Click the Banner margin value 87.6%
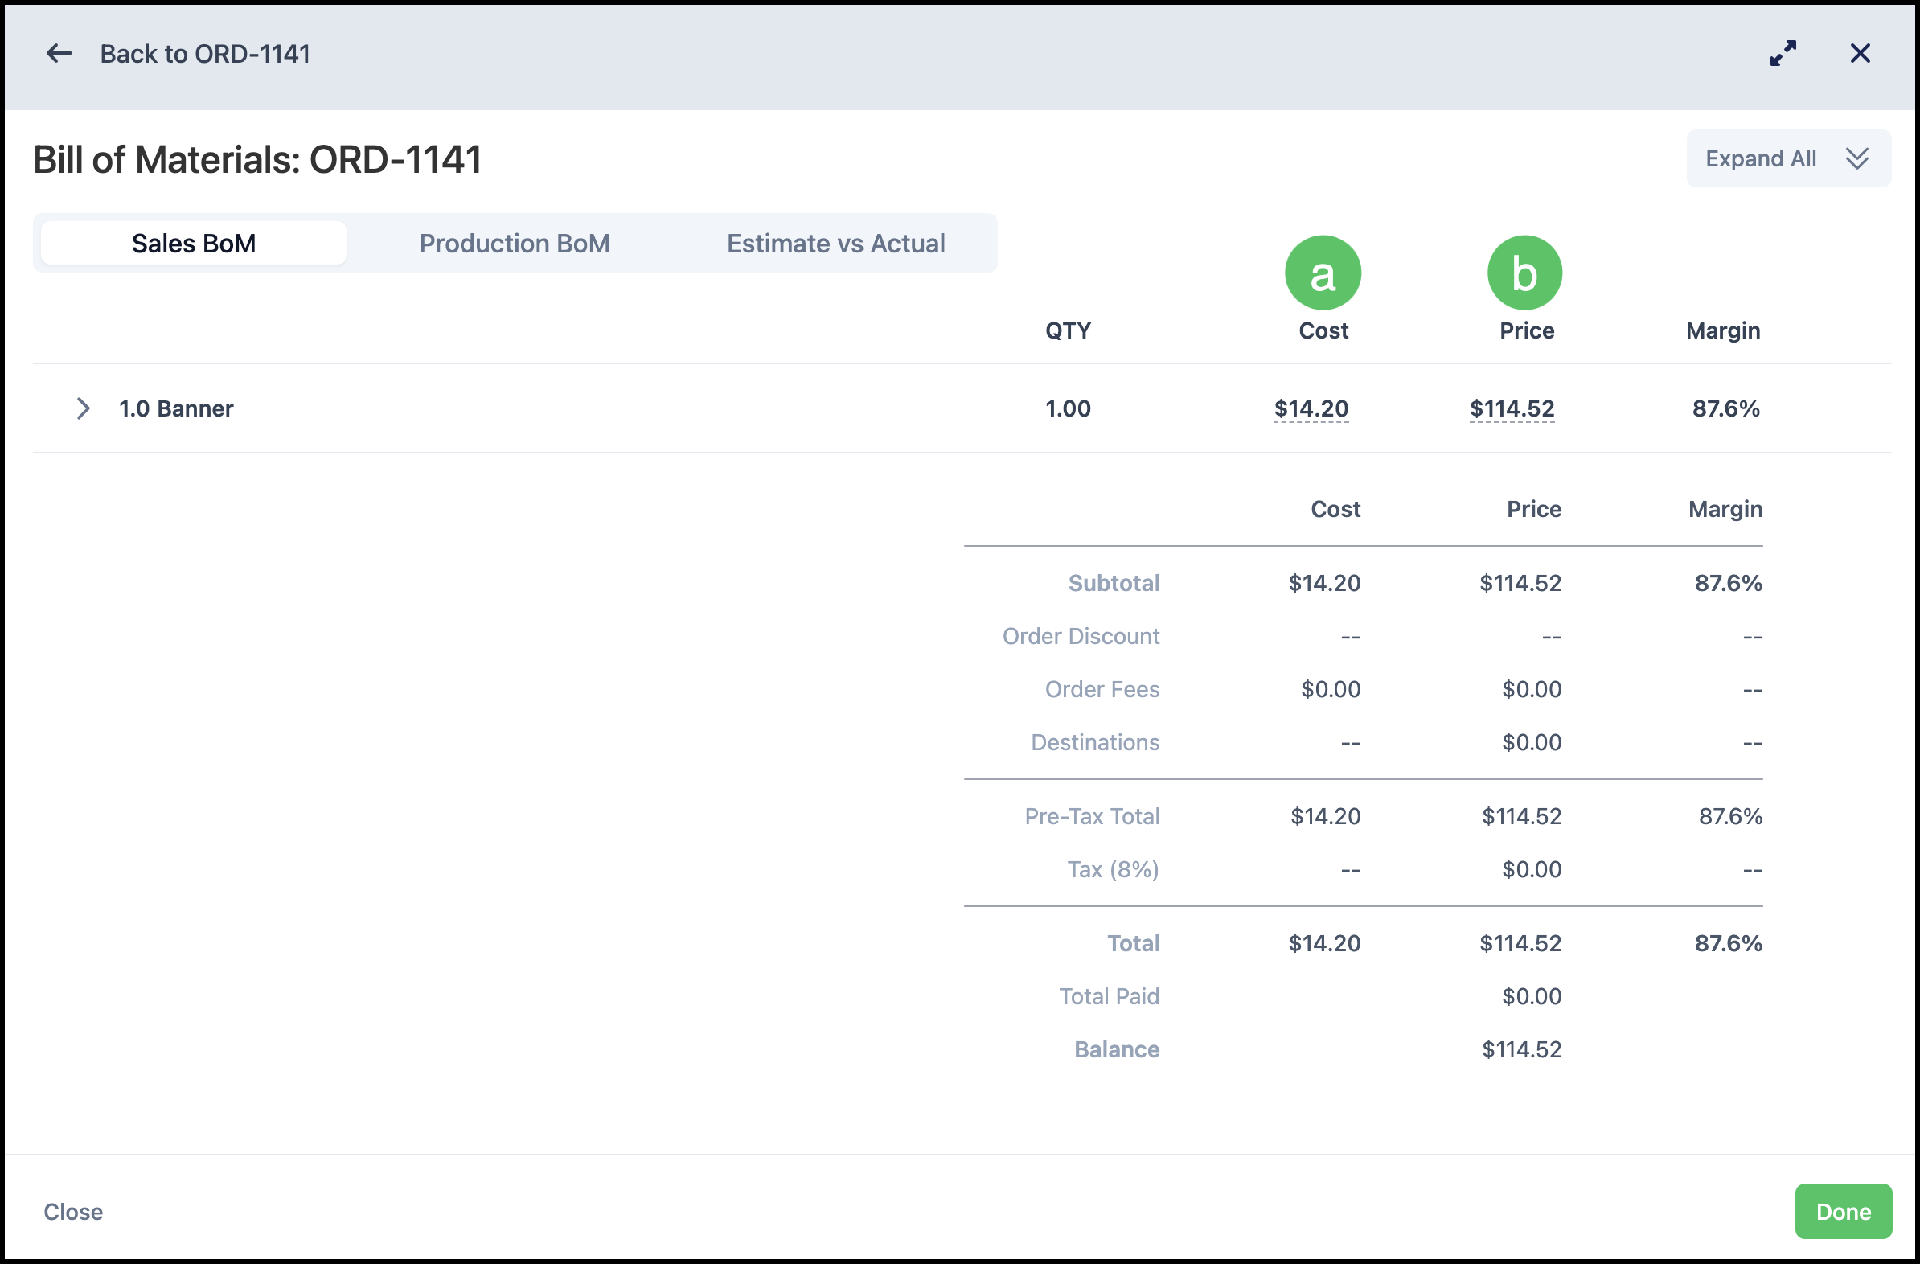 point(1725,409)
